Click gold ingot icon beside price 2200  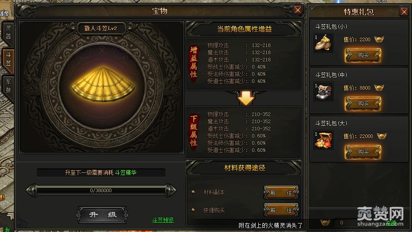(379, 39)
